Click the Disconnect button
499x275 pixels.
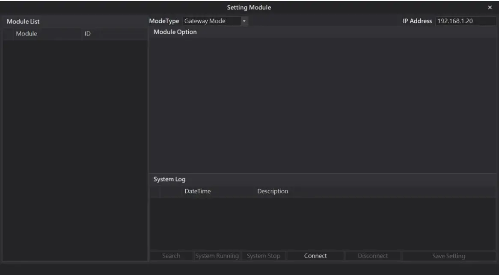[x=373, y=256]
